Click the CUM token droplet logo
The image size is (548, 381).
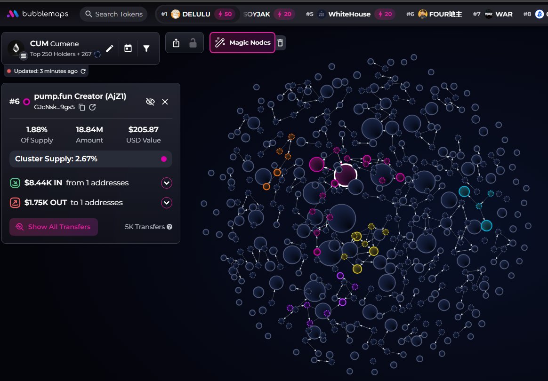pyautogui.click(x=16, y=48)
